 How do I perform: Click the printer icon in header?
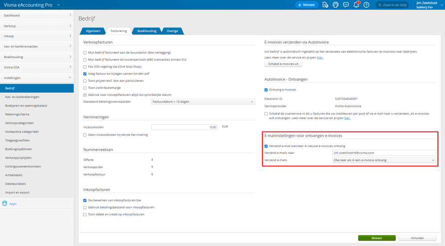335,5
